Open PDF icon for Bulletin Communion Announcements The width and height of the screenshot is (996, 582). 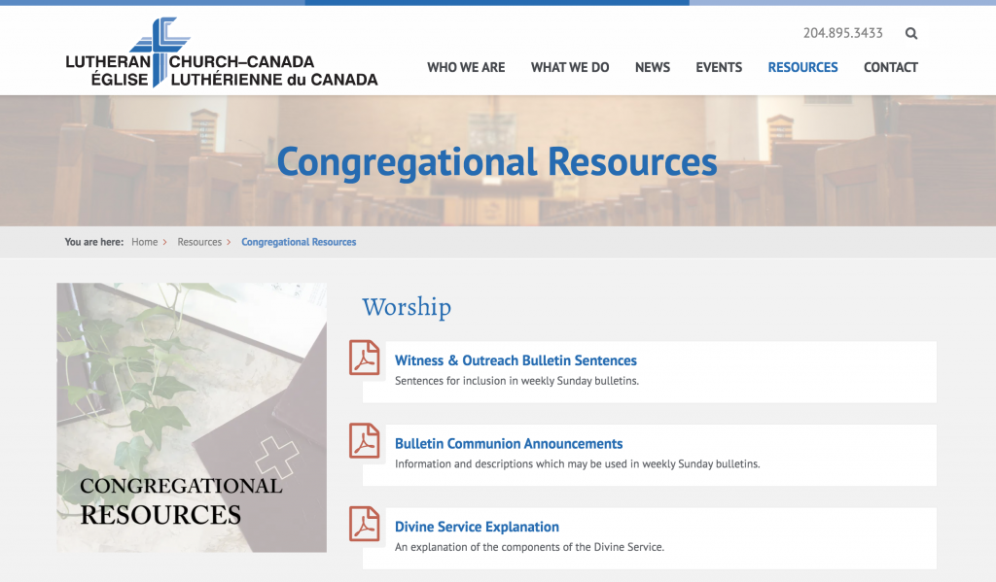(x=365, y=440)
